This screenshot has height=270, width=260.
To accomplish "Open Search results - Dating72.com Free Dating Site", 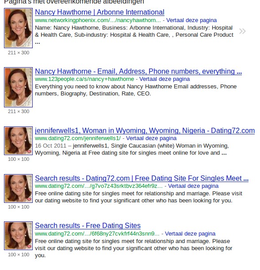I will click(141, 179).
